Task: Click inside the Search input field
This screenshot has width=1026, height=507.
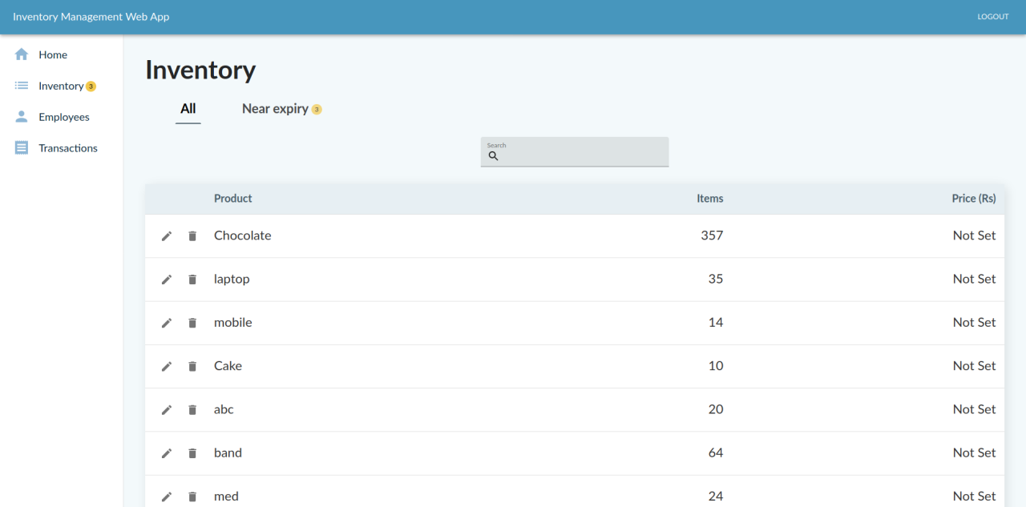Action: tap(574, 154)
